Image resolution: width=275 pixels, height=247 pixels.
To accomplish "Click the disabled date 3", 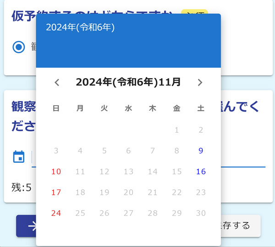I will click(x=56, y=151).
